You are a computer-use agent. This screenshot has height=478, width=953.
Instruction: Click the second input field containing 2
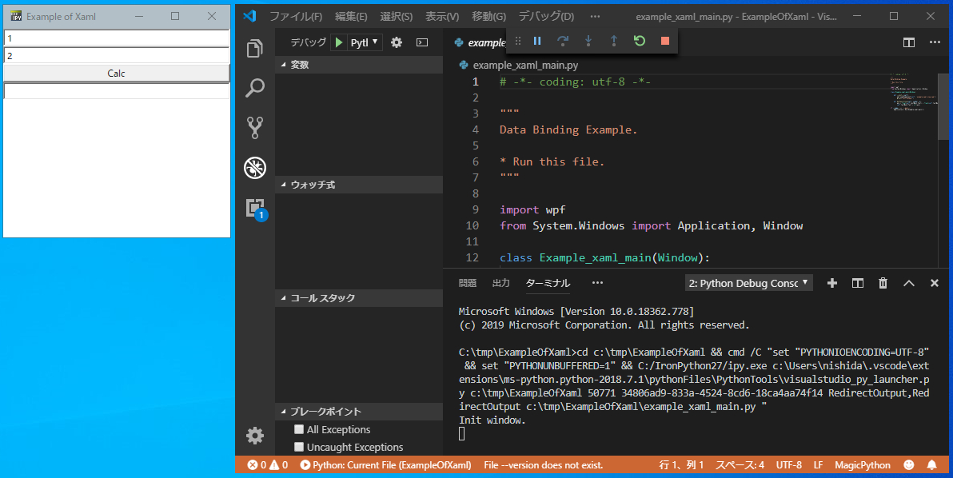(x=116, y=56)
